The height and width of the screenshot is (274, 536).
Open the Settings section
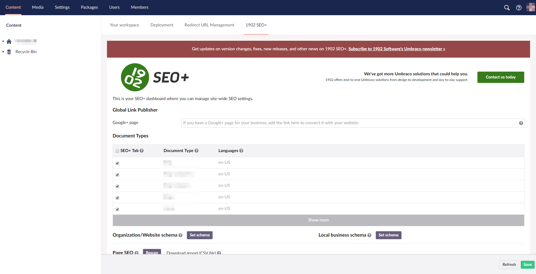click(x=62, y=7)
